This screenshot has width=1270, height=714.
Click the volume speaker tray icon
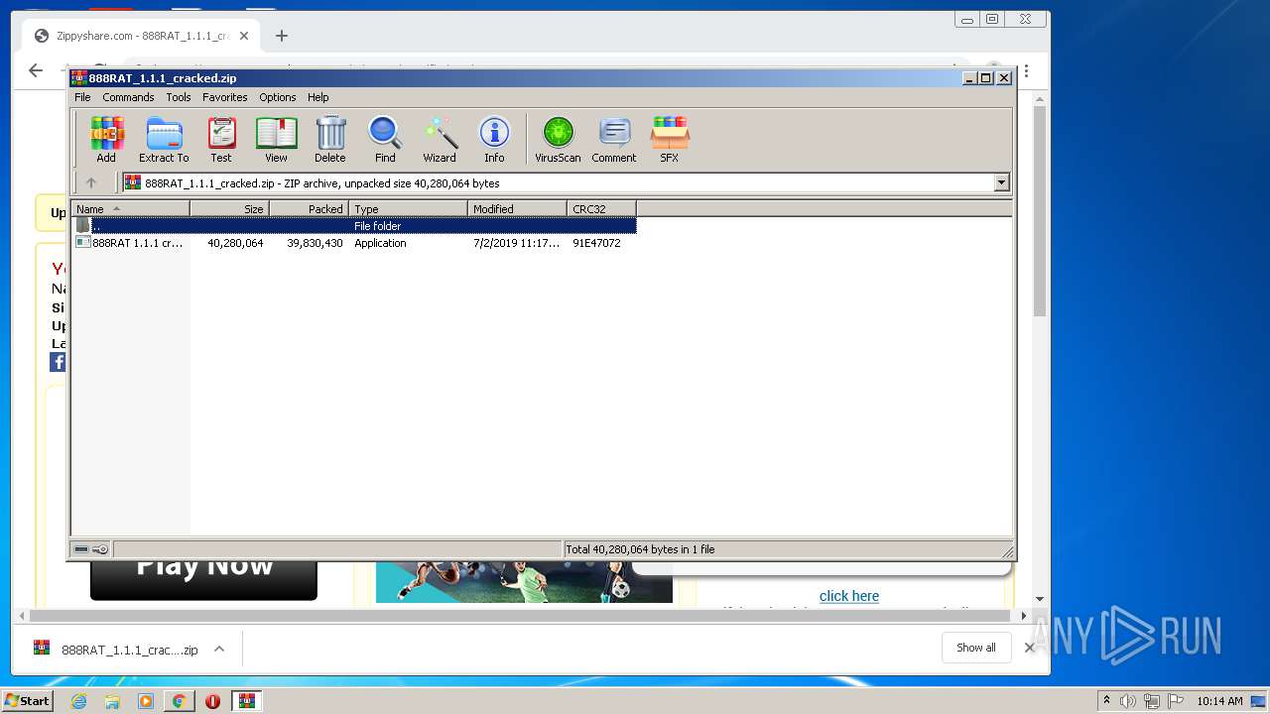pyautogui.click(x=1128, y=701)
